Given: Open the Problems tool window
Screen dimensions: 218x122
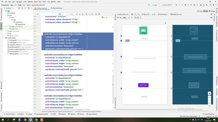Looking at the screenshot, I should tap(62, 114).
